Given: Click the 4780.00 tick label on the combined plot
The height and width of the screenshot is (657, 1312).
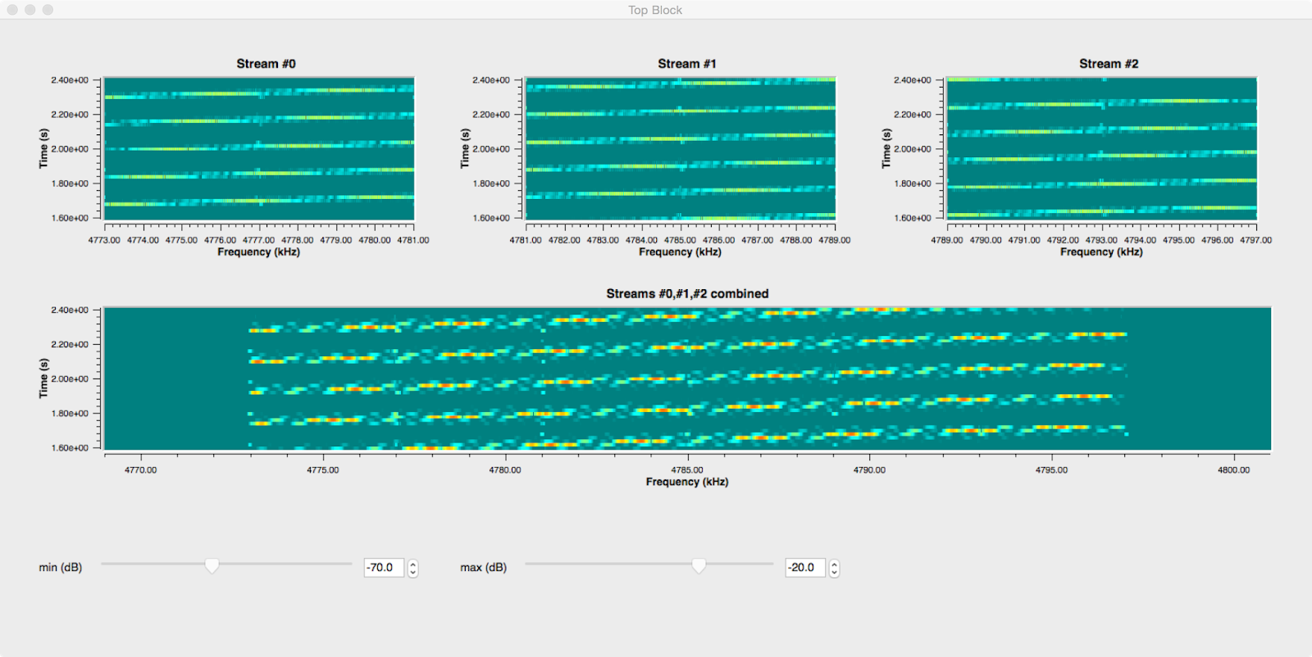Looking at the screenshot, I should click(x=505, y=470).
